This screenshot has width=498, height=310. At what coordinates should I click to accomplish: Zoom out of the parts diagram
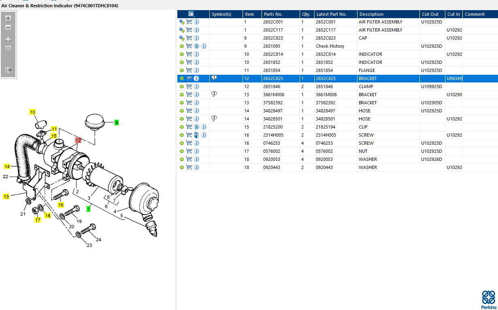8,27
